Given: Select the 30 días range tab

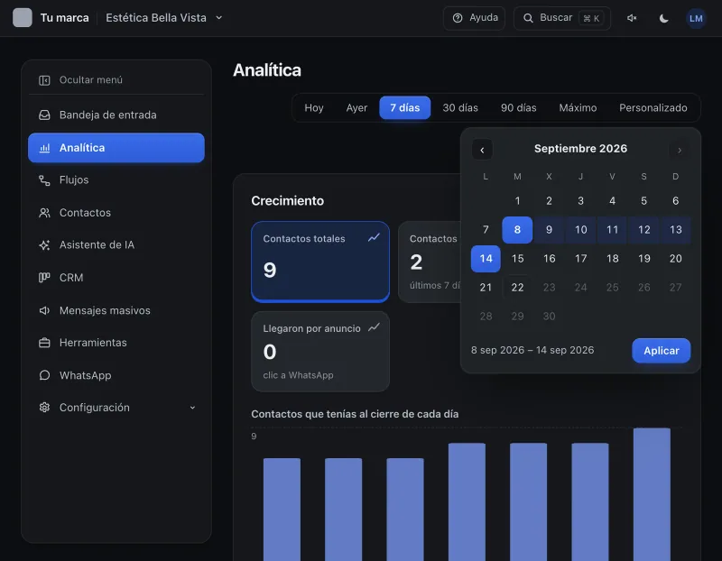Looking at the screenshot, I should coord(460,107).
